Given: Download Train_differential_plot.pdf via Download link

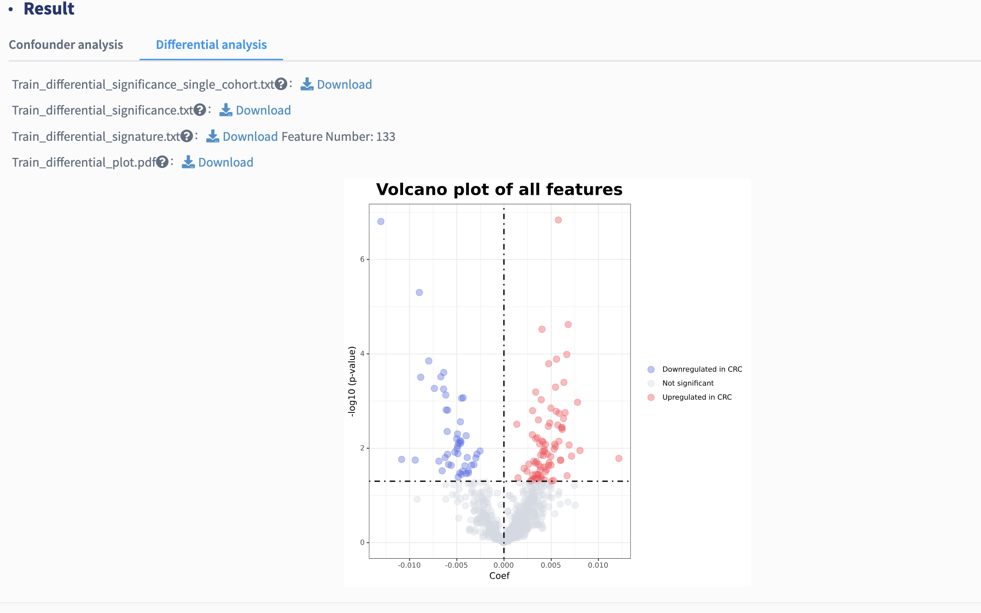Looking at the screenshot, I should click(x=226, y=162).
